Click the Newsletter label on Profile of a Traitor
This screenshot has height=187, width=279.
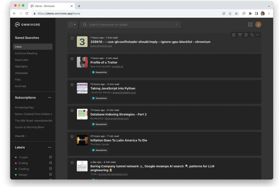[99, 72]
